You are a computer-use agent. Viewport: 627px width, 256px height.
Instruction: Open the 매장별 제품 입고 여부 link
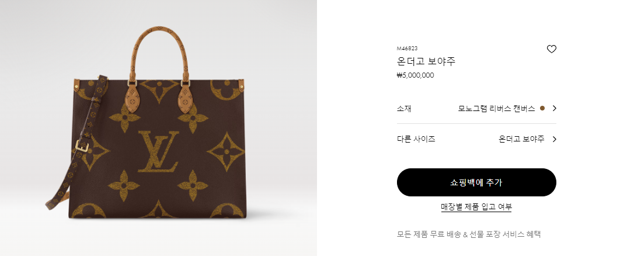pyautogui.click(x=476, y=207)
